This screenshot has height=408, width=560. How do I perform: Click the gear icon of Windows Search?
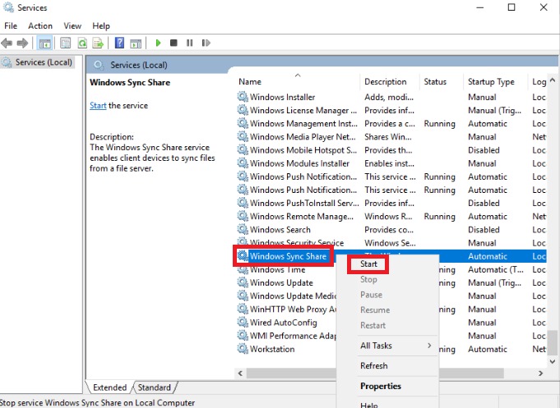tap(243, 229)
